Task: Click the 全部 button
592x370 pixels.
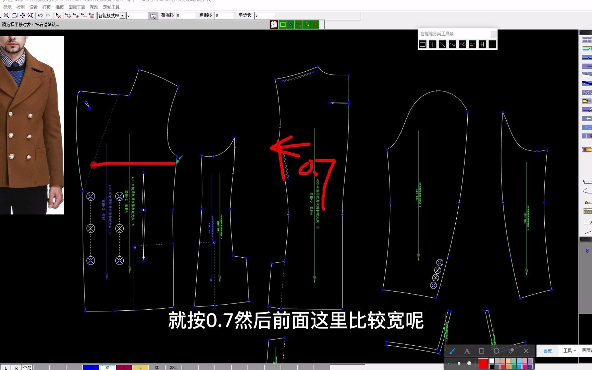Action: 27,368
